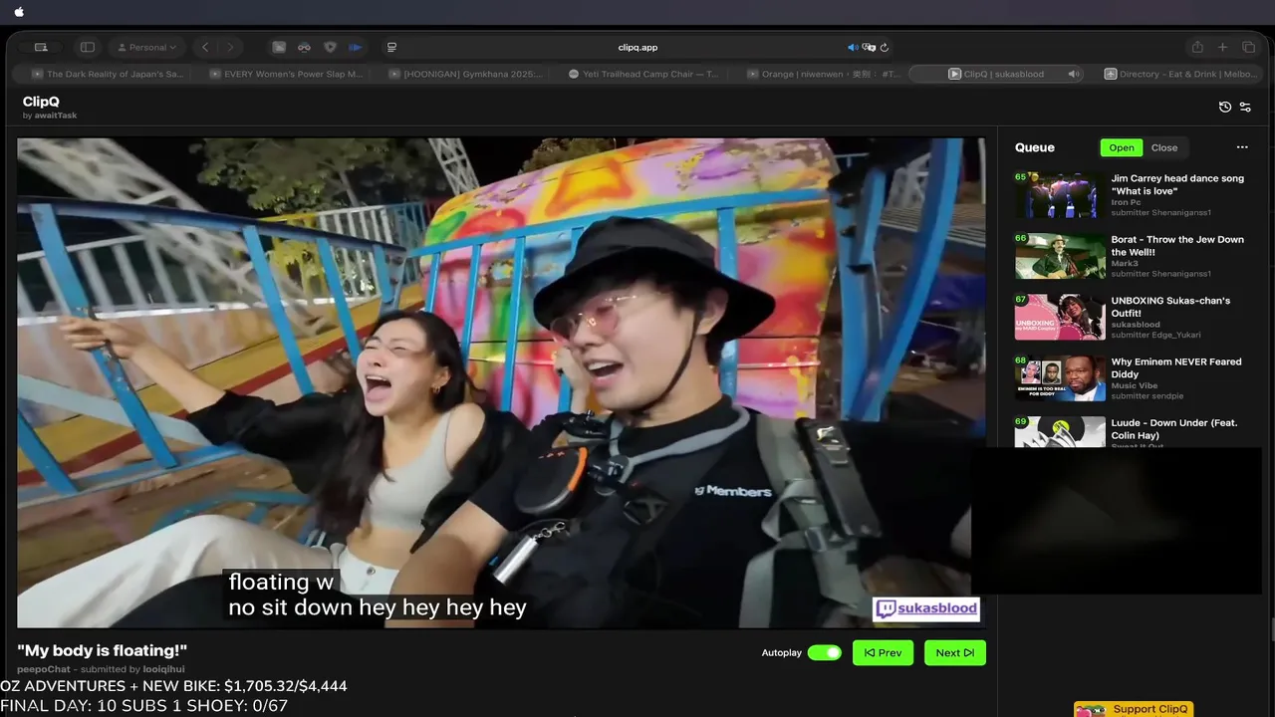Switch to Directory Eat & Drink tab
The image size is (1275, 717).
coord(1180,74)
